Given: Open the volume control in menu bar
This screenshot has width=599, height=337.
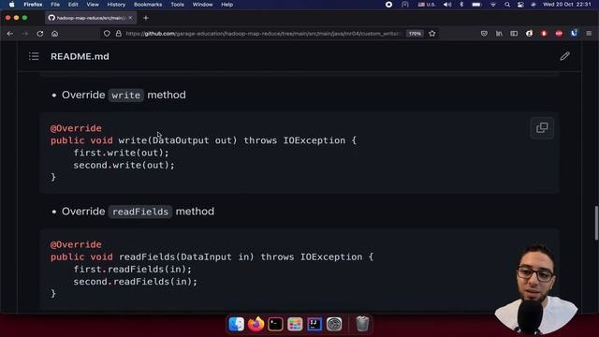Looking at the screenshot, I should tap(447, 5).
